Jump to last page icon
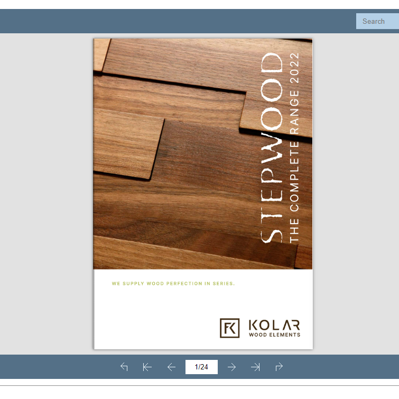 [255, 367]
